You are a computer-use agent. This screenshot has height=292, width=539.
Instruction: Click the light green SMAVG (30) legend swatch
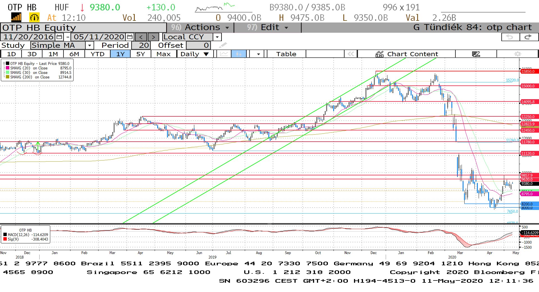coord(8,73)
